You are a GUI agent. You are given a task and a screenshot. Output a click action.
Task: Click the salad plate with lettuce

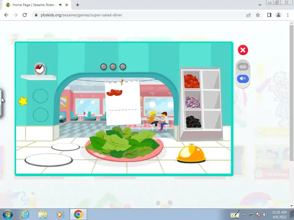click(x=124, y=145)
